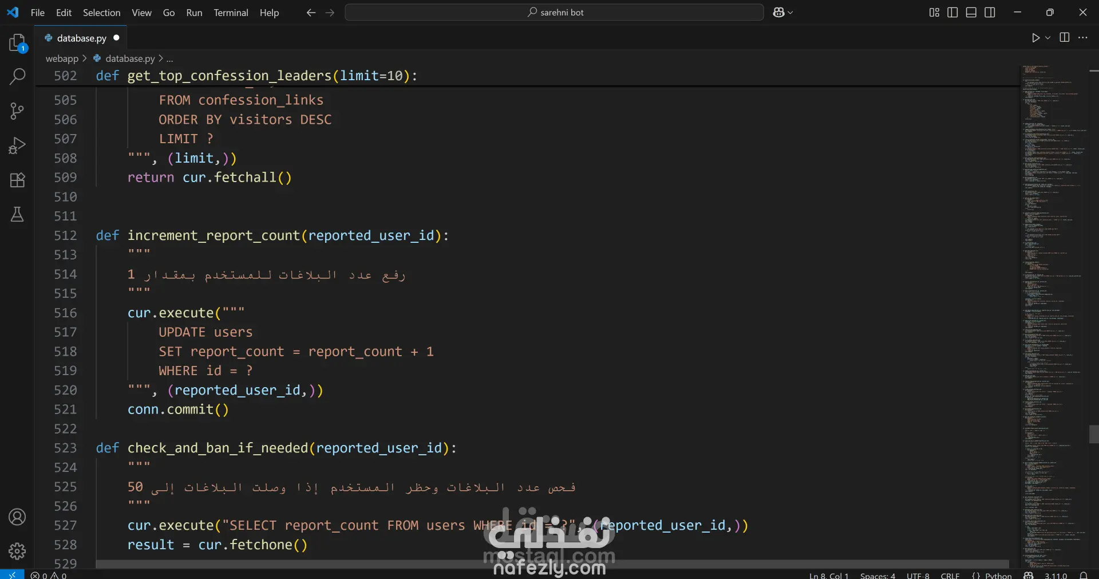Toggle the bottom panel

coord(971,12)
